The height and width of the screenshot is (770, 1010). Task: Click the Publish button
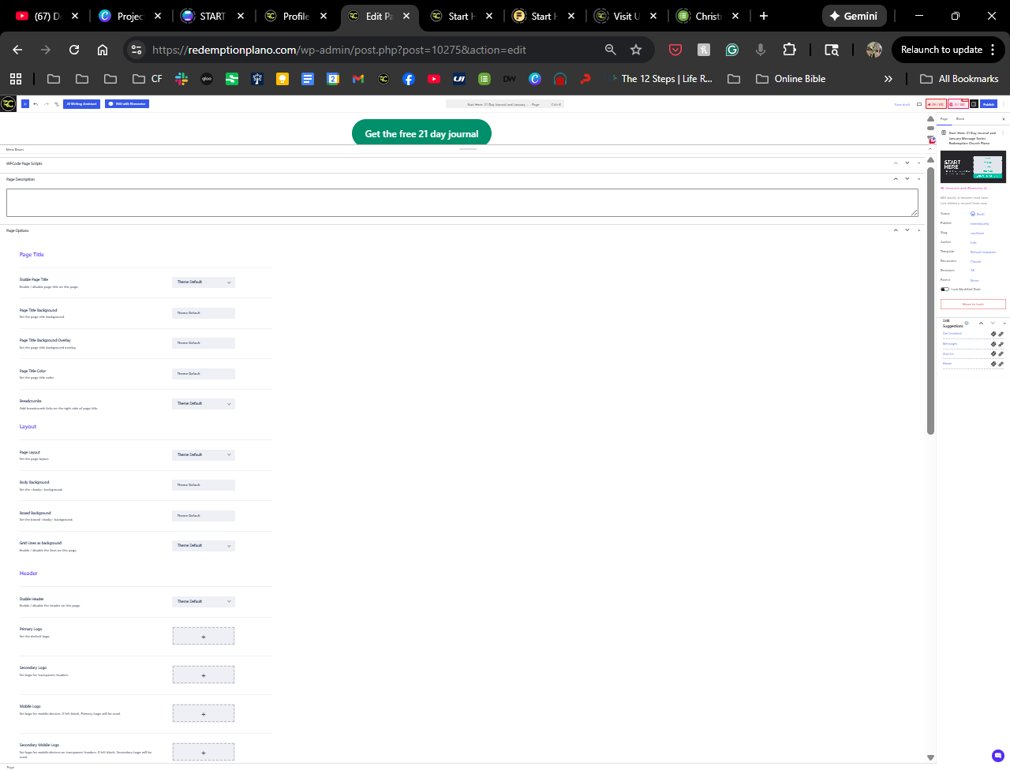click(x=989, y=104)
